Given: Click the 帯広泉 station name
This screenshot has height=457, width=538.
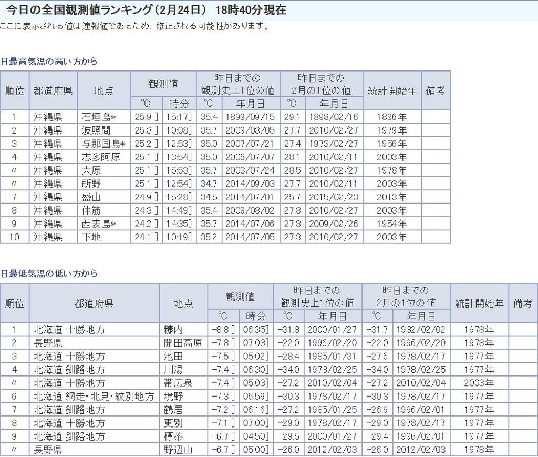Looking at the screenshot, I should (178, 383).
